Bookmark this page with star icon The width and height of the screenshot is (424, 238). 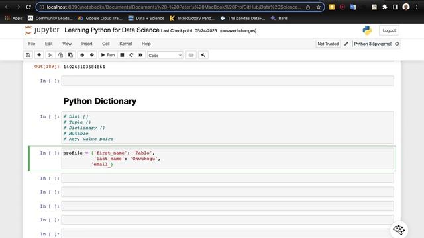click(319, 7)
